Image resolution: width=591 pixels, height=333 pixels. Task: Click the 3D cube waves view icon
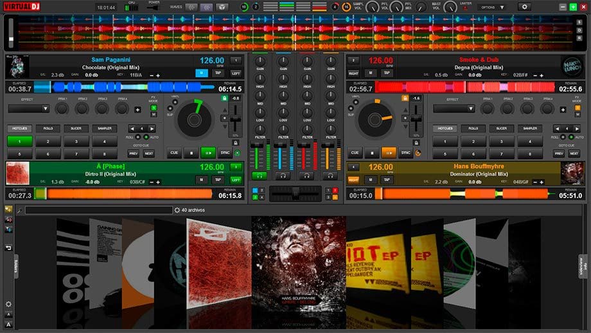(222, 7)
